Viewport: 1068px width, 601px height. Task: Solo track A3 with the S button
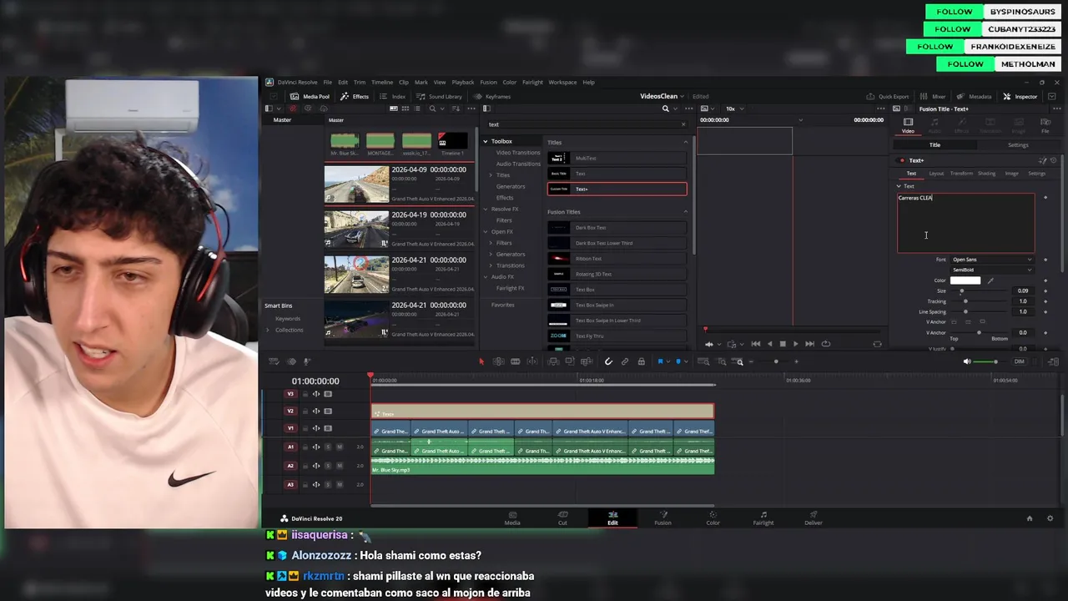[x=328, y=484]
